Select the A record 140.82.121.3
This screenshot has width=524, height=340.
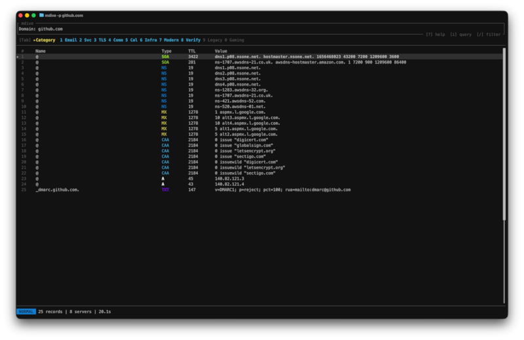(259, 179)
